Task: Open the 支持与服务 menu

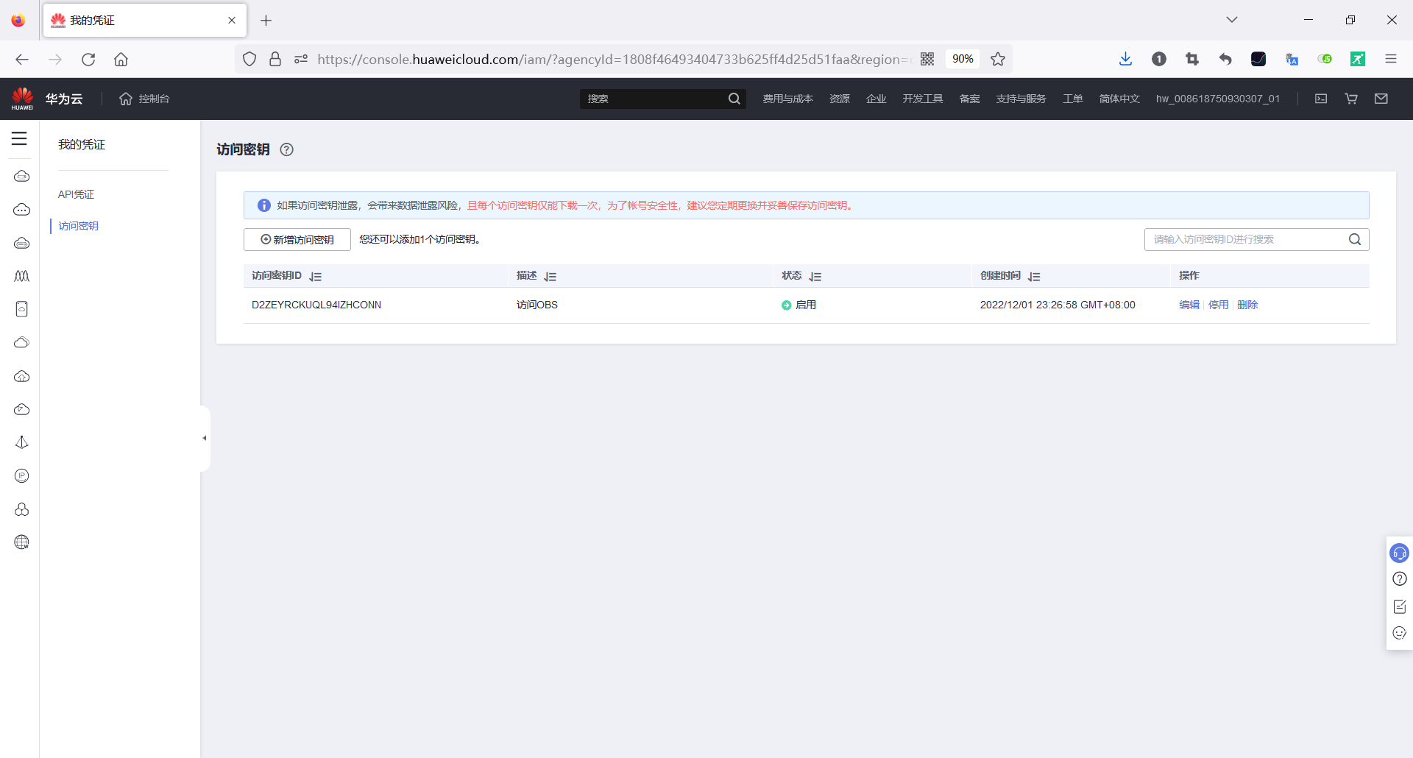Action: (1021, 99)
